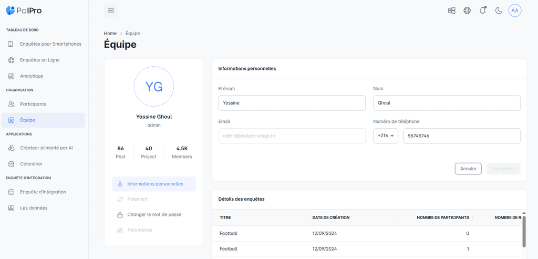Expand the +216 country code dropdown
The image size is (538, 259).
[x=386, y=136]
